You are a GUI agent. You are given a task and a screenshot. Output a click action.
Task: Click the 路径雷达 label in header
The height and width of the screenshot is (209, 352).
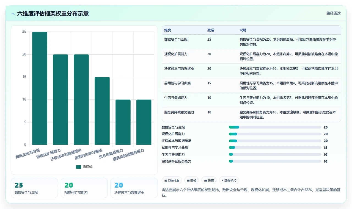point(333,13)
